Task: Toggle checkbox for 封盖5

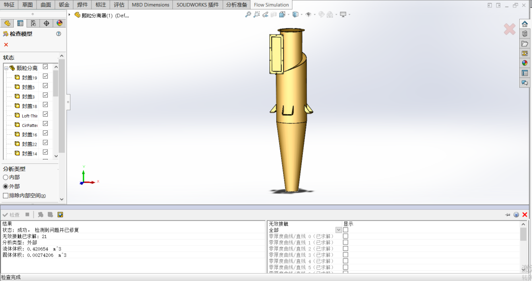Action: (x=45, y=86)
